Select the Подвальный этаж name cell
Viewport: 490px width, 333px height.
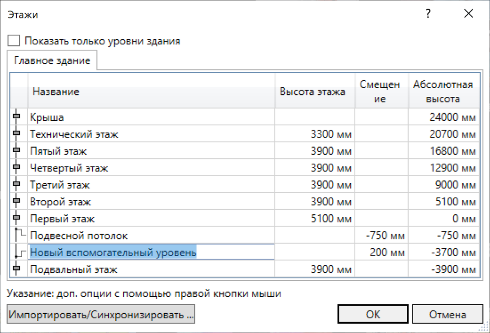(151, 269)
